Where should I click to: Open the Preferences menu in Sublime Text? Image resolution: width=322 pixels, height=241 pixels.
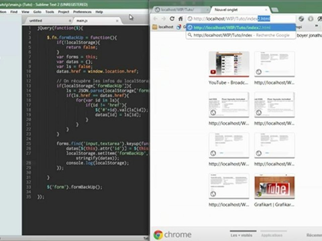coord(82,12)
